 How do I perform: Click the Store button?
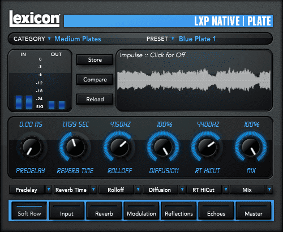coord(95,60)
